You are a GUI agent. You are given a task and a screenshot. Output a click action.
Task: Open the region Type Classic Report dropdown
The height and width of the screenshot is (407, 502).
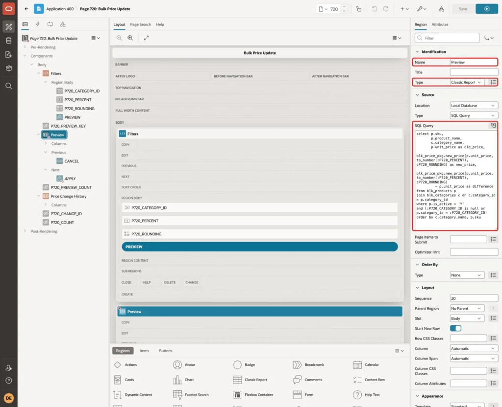pyautogui.click(x=467, y=82)
